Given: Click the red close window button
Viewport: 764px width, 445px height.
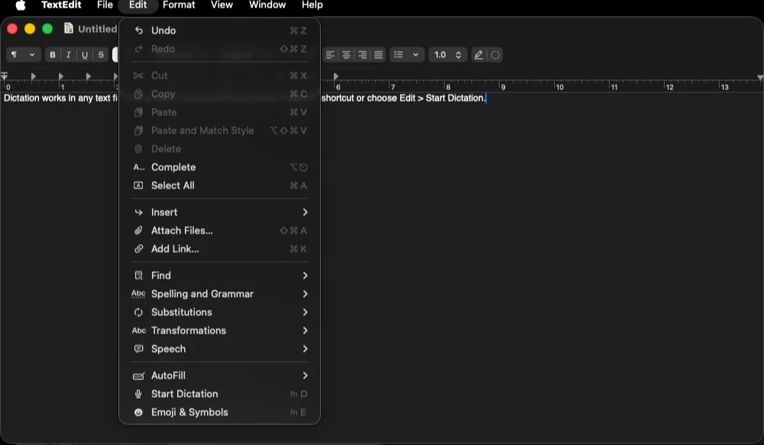Looking at the screenshot, I should tap(13, 29).
